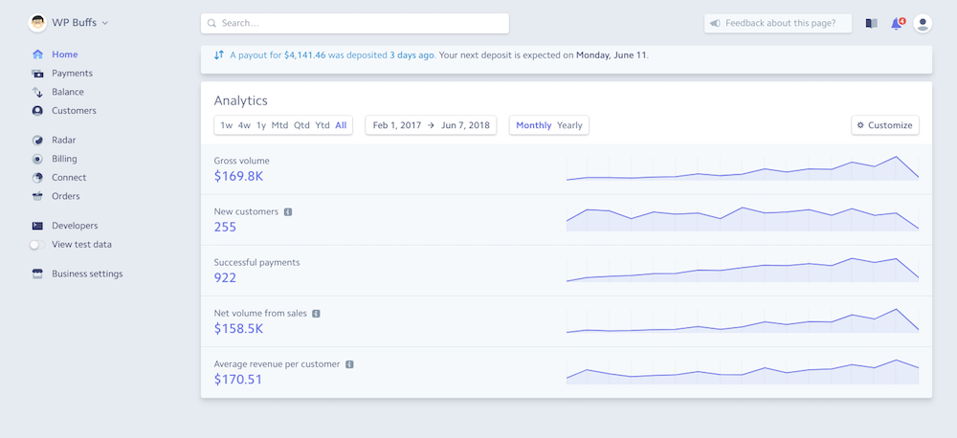
Task: Select the 4w time range tab
Action: click(244, 125)
